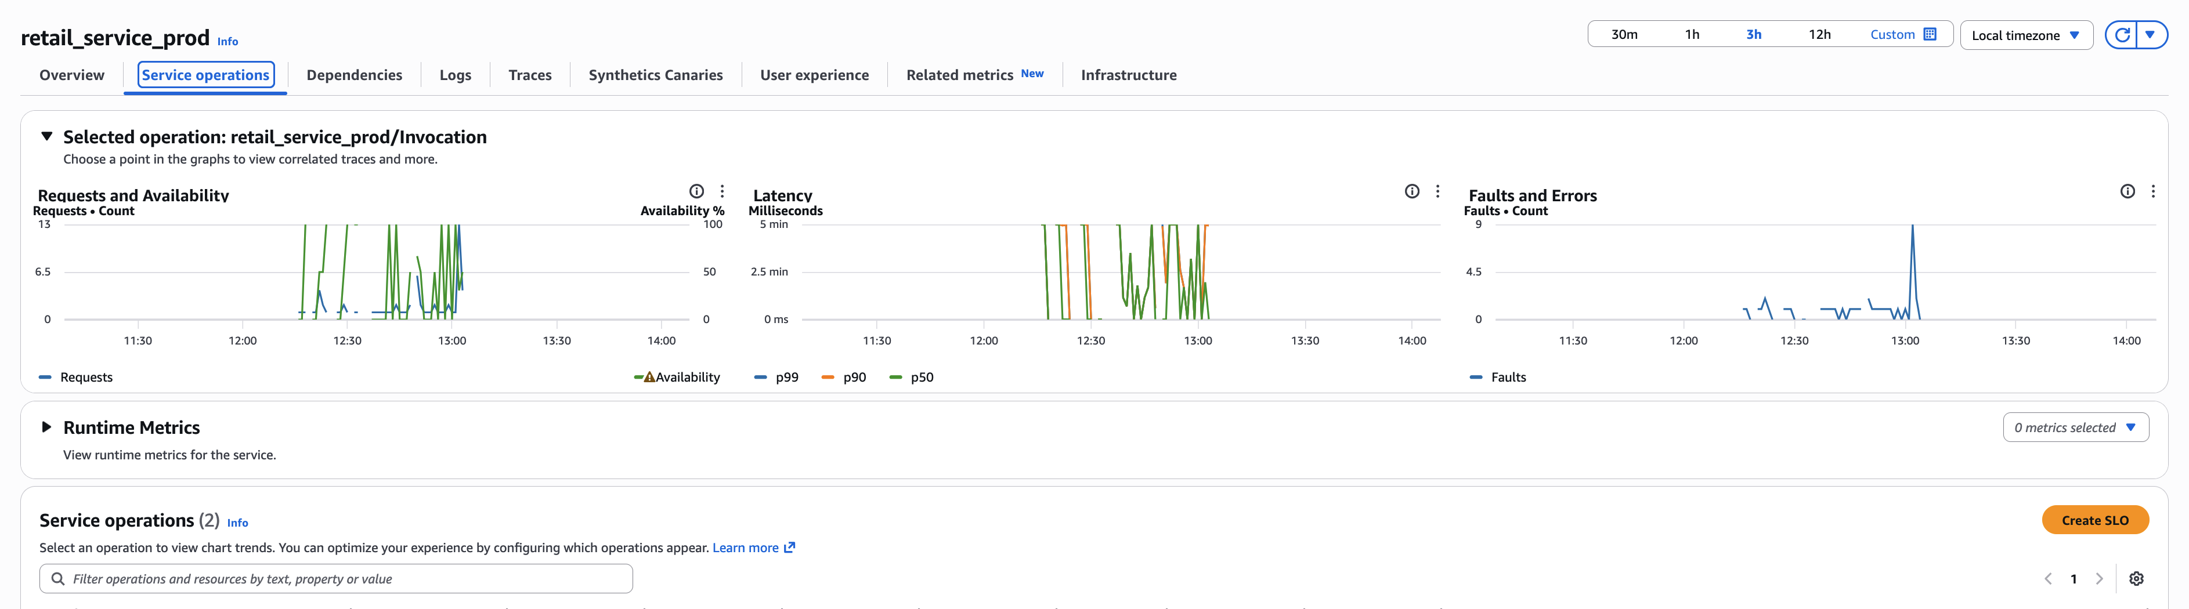Click the Runtime Metrics heading text
Image resolution: width=2189 pixels, height=609 pixels.
[x=132, y=427]
